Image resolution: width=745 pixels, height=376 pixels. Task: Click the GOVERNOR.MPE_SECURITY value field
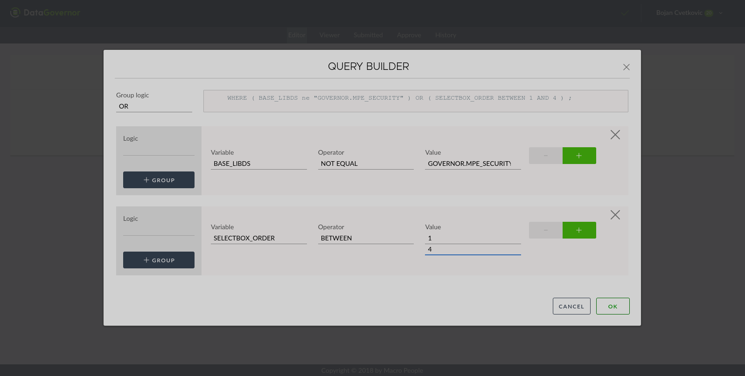[x=472, y=164]
